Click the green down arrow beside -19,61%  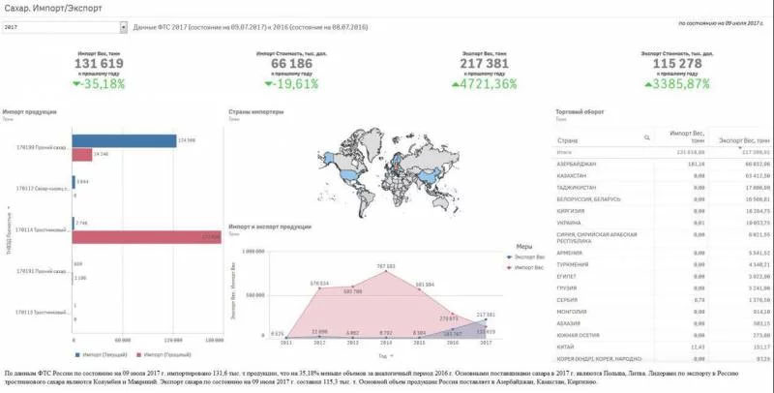[270, 84]
